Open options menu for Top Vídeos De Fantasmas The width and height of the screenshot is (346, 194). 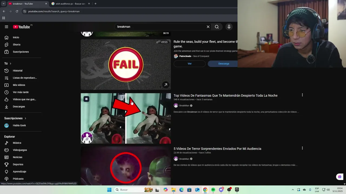302,95
